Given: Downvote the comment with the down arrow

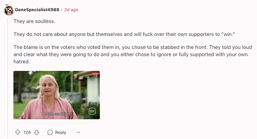Looking at the screenshot, I should point(37,132).
